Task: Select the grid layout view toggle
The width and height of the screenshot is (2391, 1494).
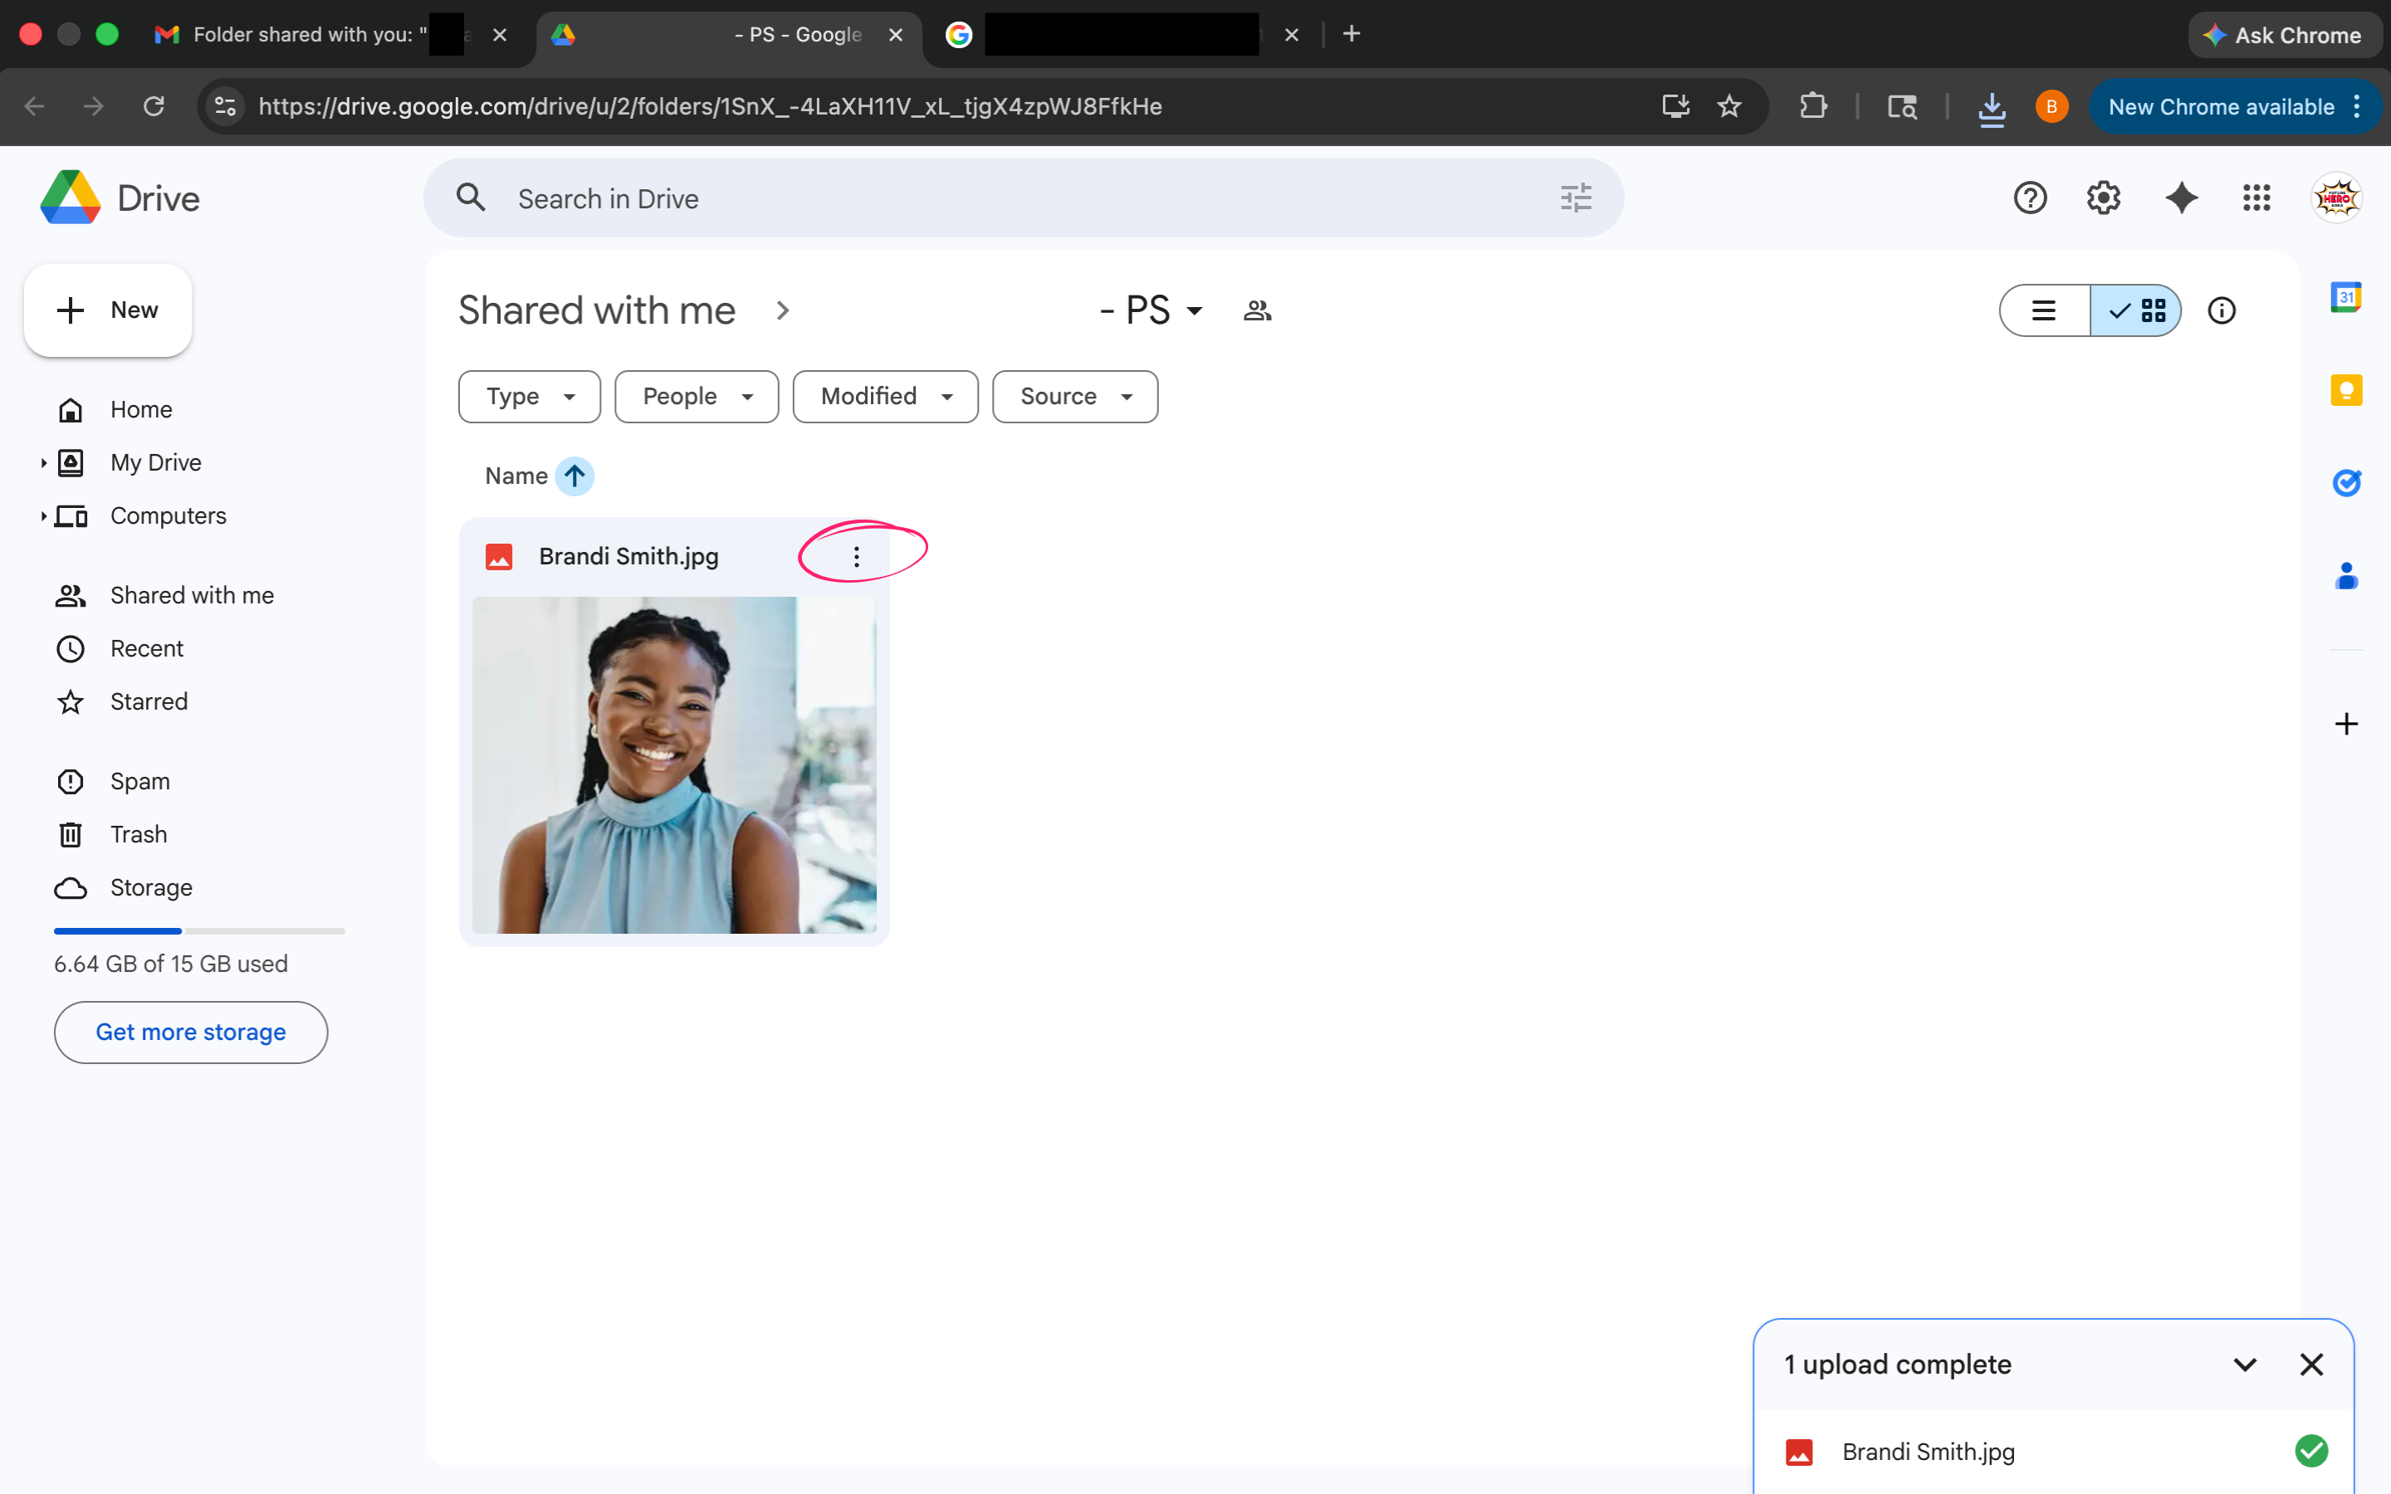Action: [2136, 311]
